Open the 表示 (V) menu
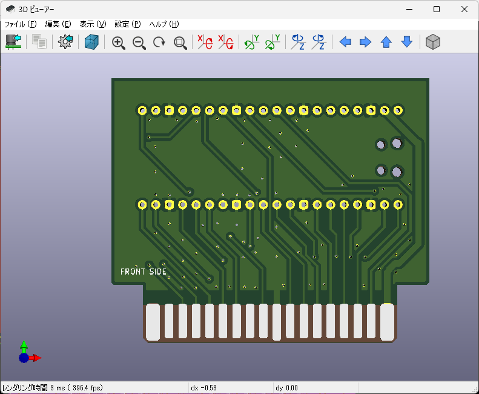The height and width of the screenshot is (394, 479). click(93, 24)
